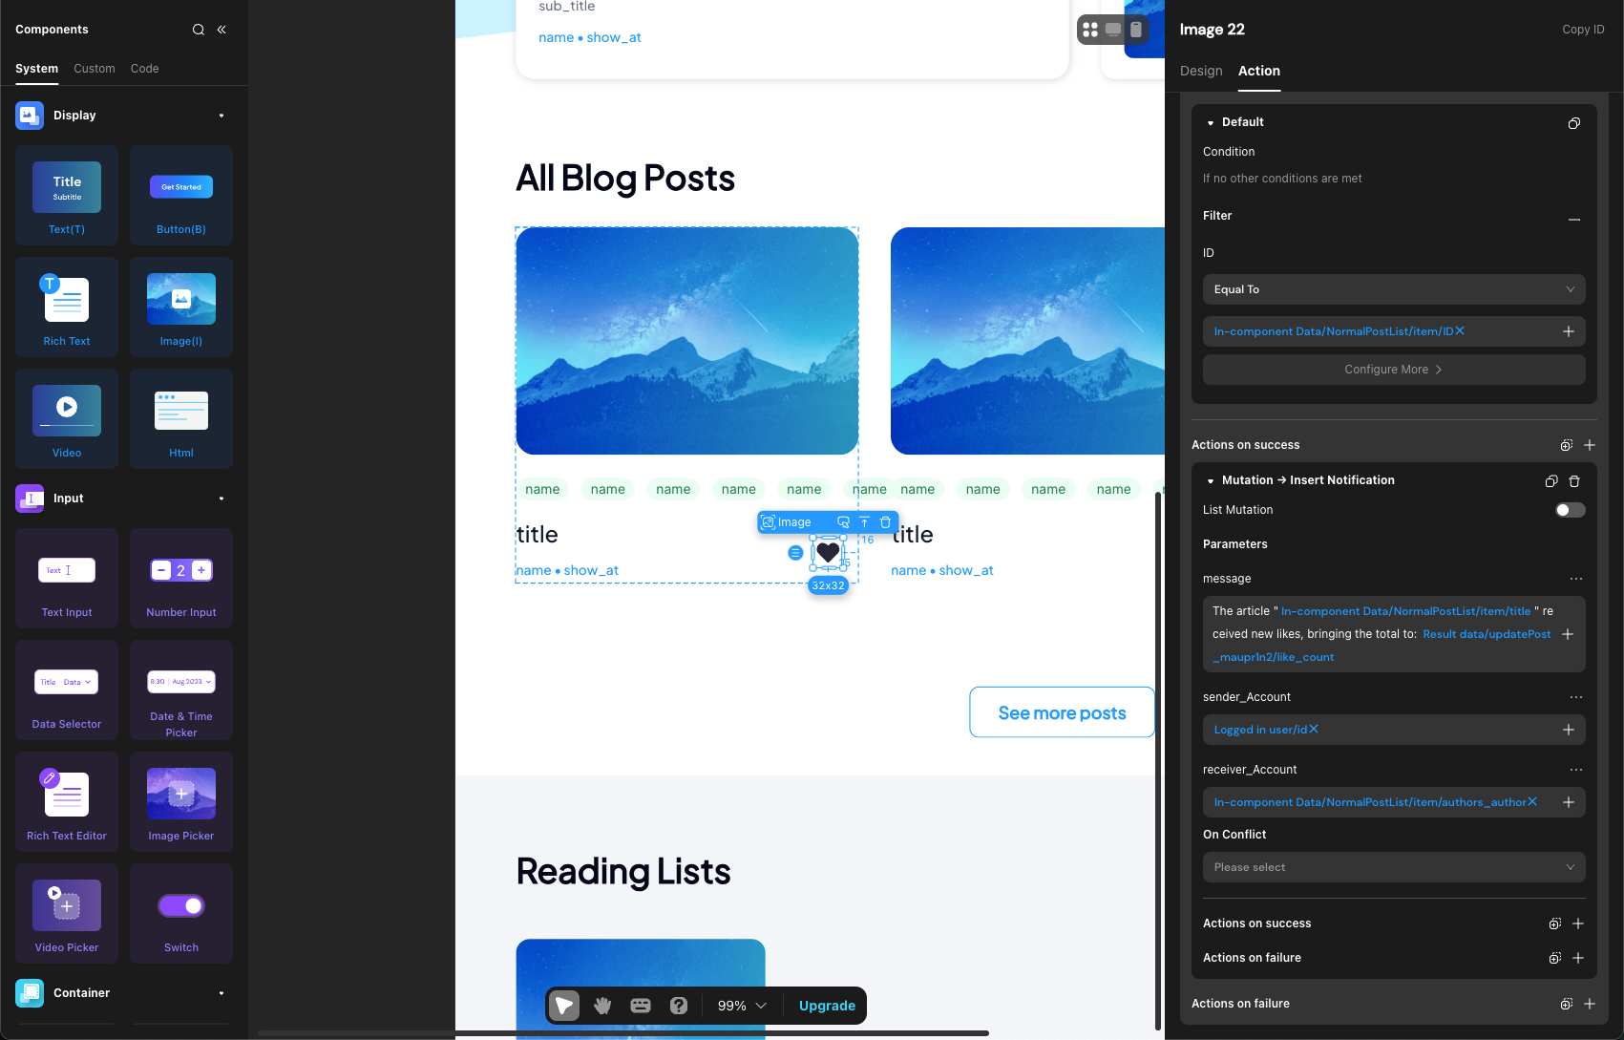This screenshot has height=1040, width=1624.
Task: Click the Copy ID link
Action: (x=1582, y=30)
